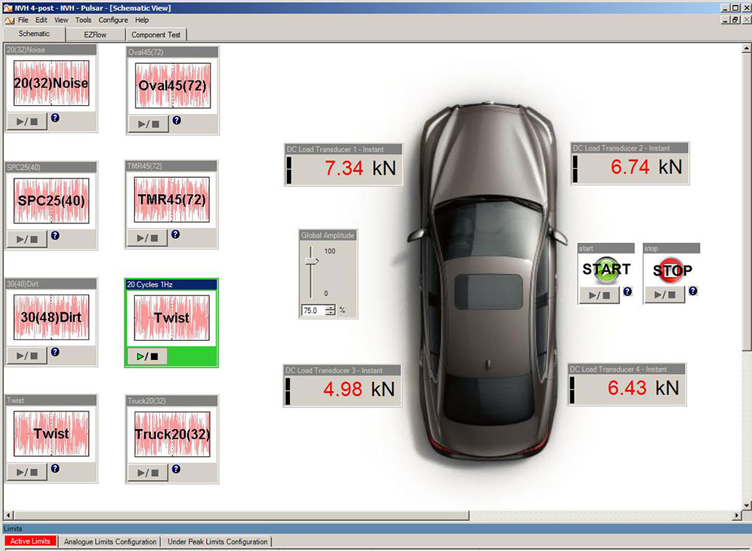
Task: Click help icon next to 30(48)Dirt
Action: point(55,352)
